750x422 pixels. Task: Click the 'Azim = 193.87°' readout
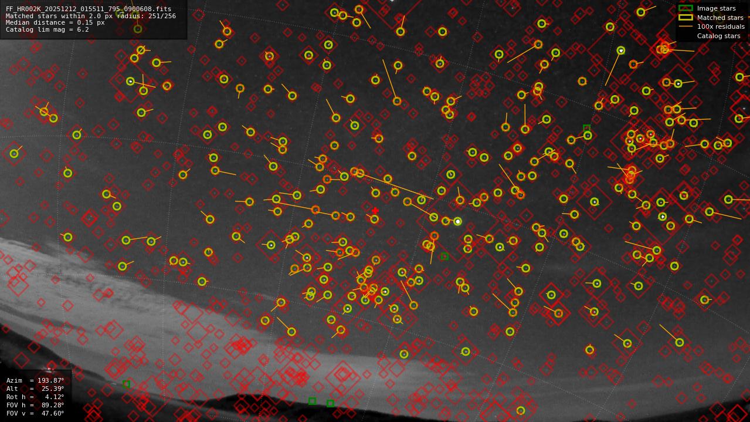pos(35,380)
